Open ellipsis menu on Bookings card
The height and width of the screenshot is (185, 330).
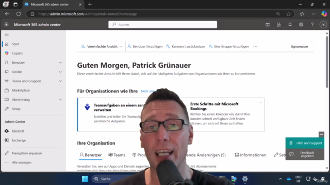[x=260, y=103]
